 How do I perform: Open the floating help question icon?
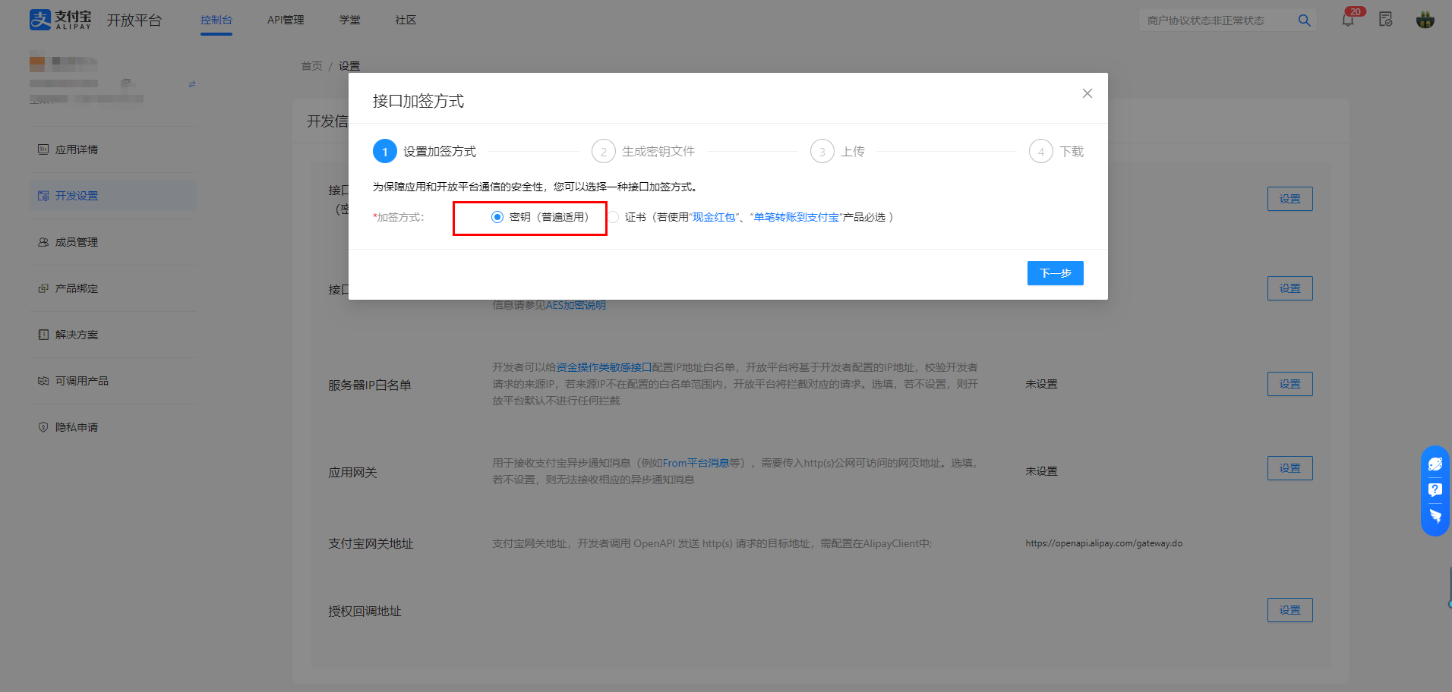tap(1435, 490)
